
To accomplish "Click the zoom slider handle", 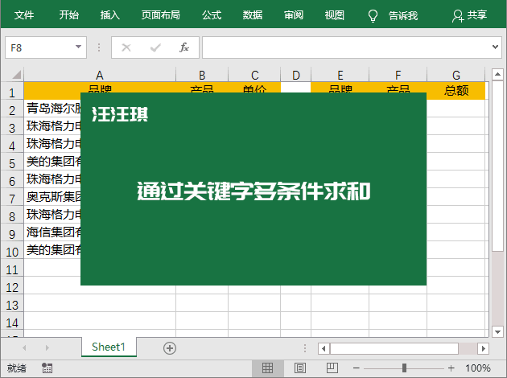I will point(403,368).
